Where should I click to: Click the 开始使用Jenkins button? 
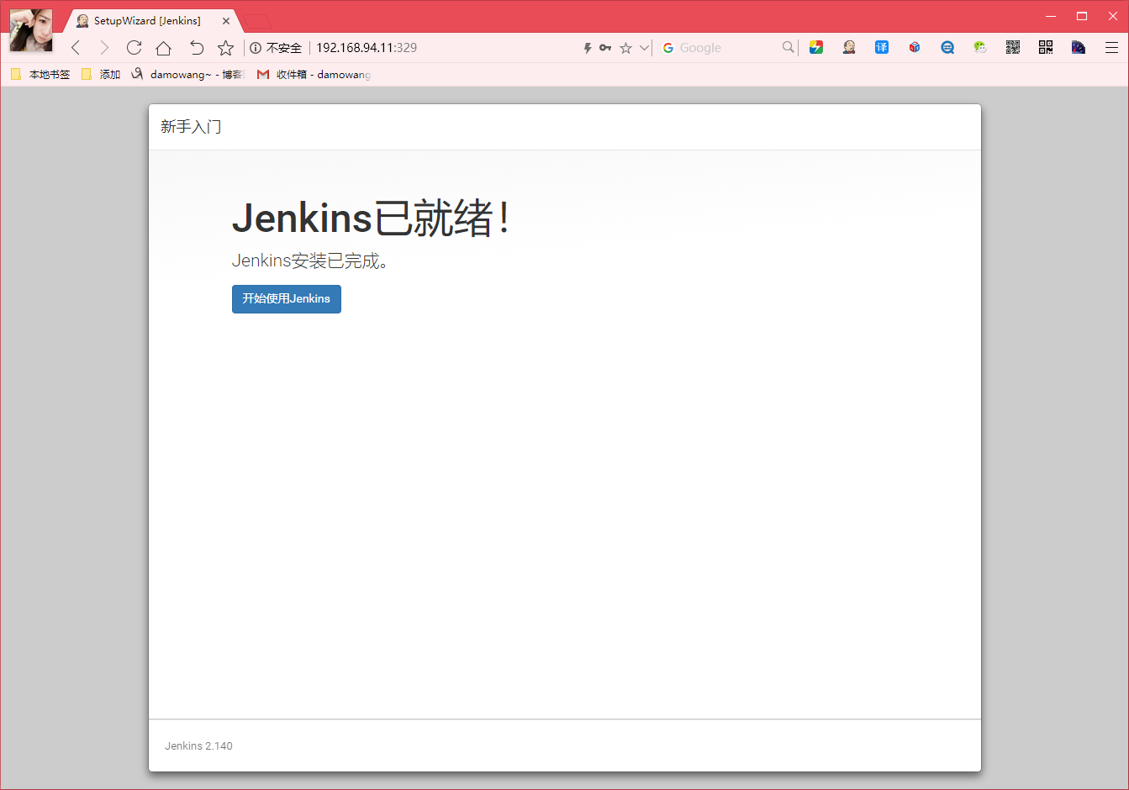pyautogui.click(x=287, y=299)
